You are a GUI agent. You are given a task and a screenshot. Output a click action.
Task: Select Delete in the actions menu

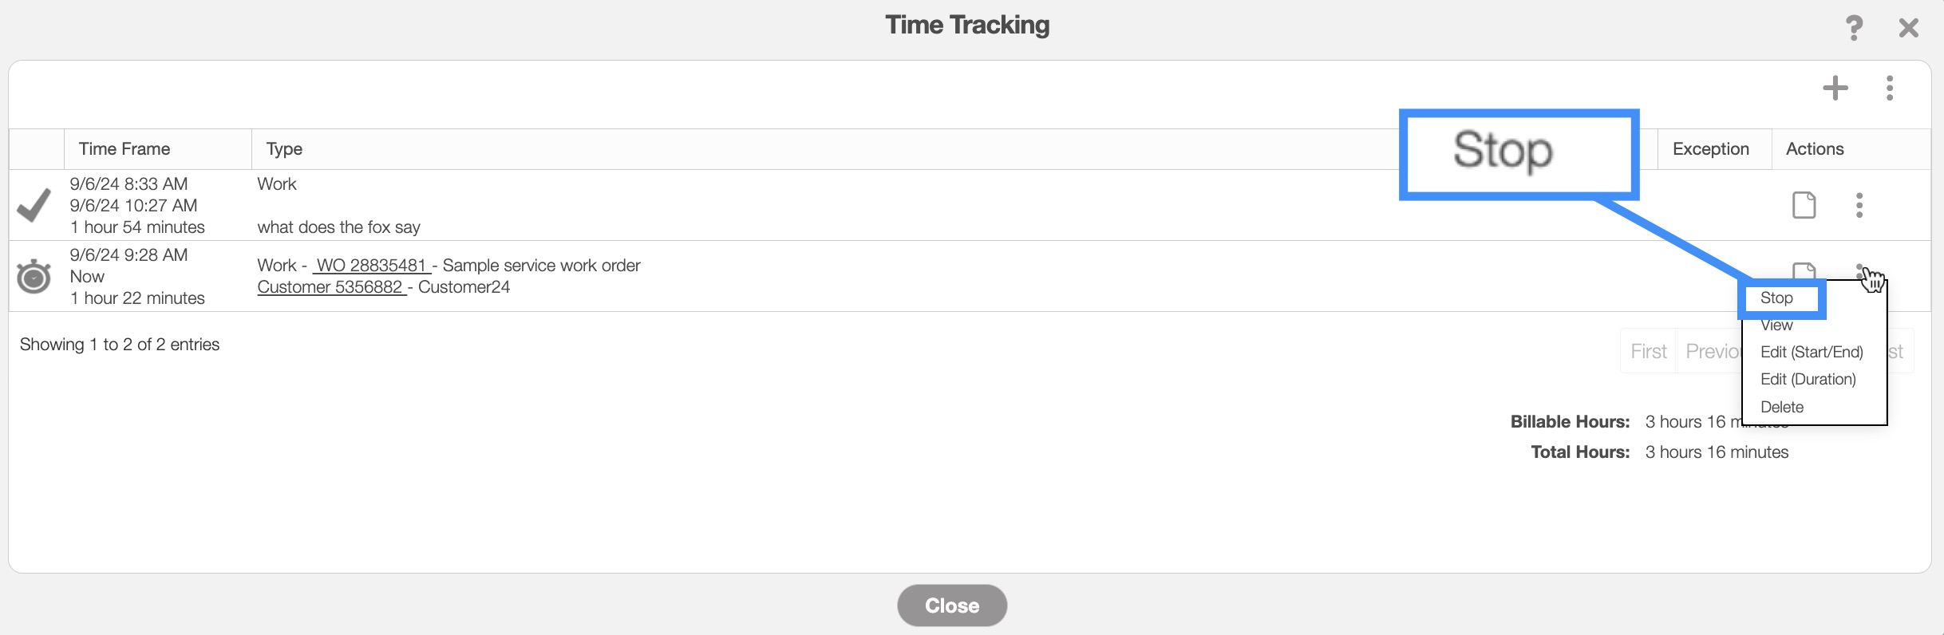click(x=1781, y=407)
